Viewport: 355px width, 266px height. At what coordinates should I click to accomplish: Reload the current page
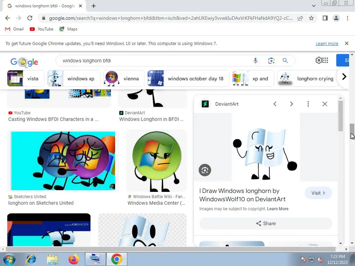[x=30, y=18]
